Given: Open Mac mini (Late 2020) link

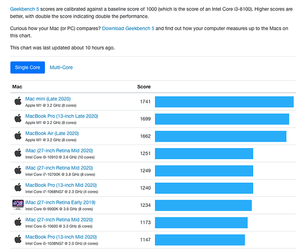Looking at the screenshot, I should click(48, 99).
